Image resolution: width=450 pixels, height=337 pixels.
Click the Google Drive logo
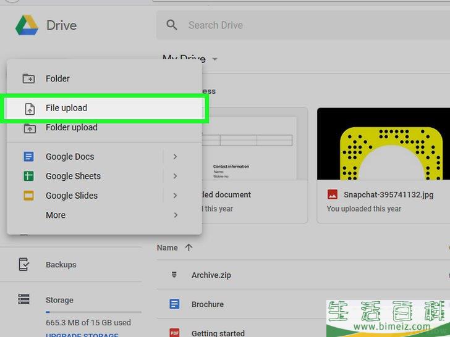click(27, 25)
